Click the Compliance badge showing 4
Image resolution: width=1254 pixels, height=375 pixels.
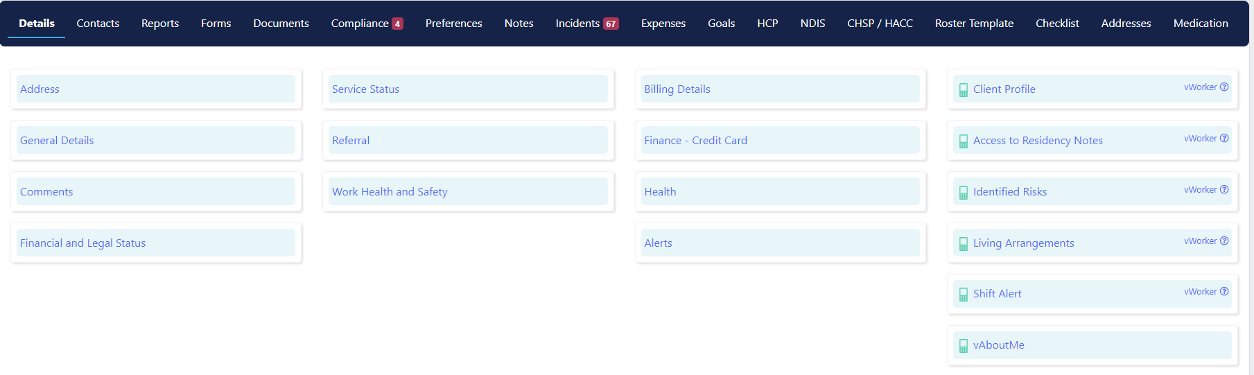point(397,24)
